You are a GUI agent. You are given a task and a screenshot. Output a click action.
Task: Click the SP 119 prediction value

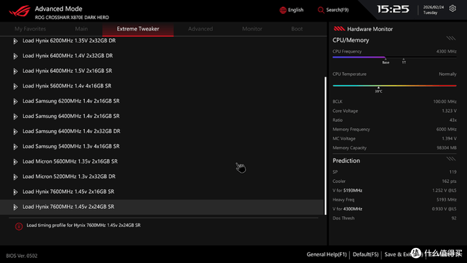453,172
